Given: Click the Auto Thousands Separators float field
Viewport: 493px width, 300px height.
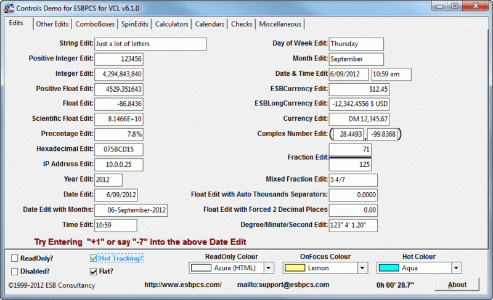Looking at the screenshot, I should pos(353,195).
